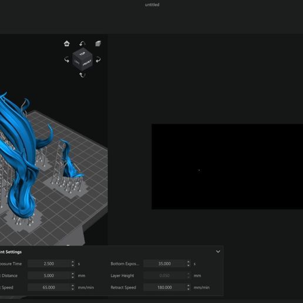This screenshot has height=303, width=303.
Task: Rotate view right using arrow icon
Action: 98,59
